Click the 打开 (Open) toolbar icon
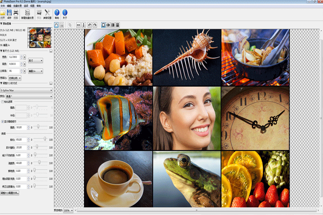Image resolution: width=323 pixels, height=215 pixels. pyautogui.click(x=3, y=14)
